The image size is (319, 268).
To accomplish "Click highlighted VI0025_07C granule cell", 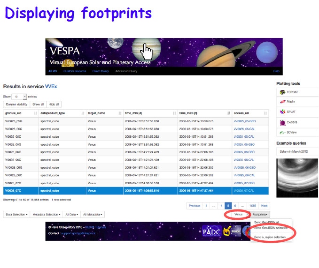I will pos(21,191).
